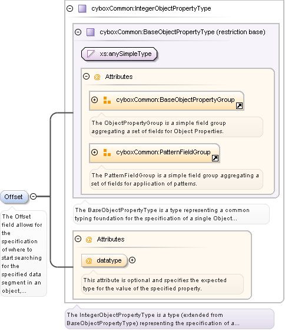This screenshot has width=285, height=331.
Task: Collapse the Attributes section containing datatype
Action: coord(78,239)
